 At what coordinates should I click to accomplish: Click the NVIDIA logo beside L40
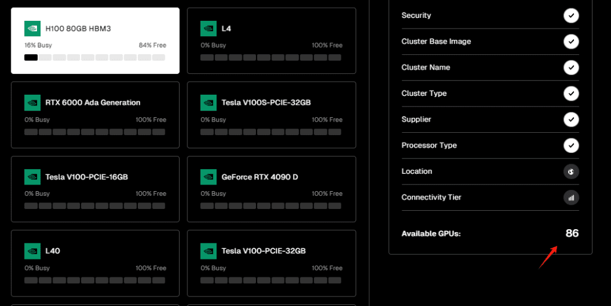[32, 251]
